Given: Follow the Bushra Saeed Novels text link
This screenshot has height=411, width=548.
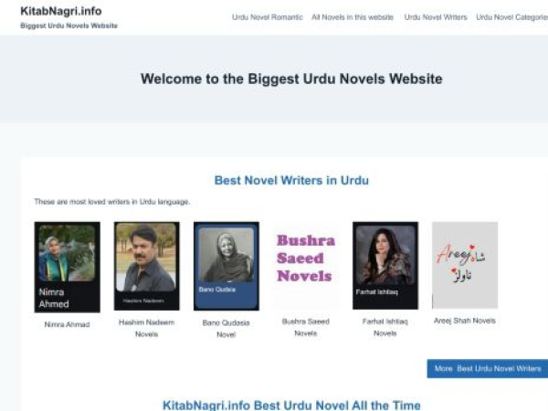Looking at the screenshot, I should [x=306, y=327].
